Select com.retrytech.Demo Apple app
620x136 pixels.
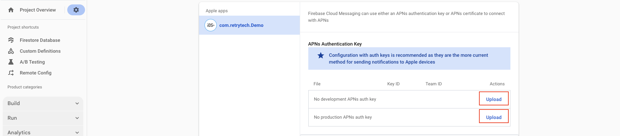(x=241, y=25)
